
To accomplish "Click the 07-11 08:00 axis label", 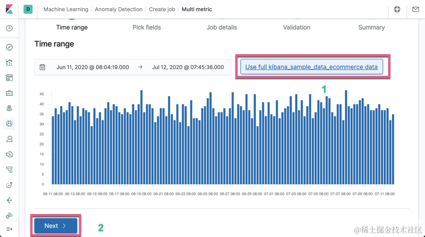I will 384,194.
